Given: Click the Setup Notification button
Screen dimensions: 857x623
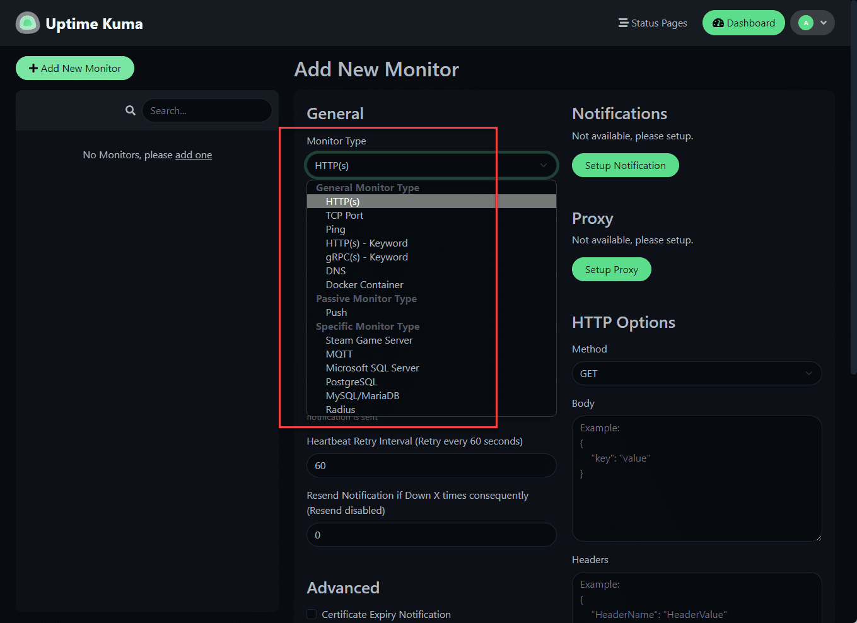Looking at the screenshot, I should point(625,165).
